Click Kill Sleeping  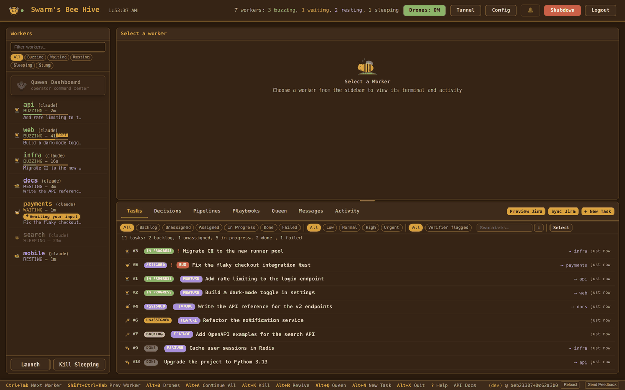tap(79, 365)
